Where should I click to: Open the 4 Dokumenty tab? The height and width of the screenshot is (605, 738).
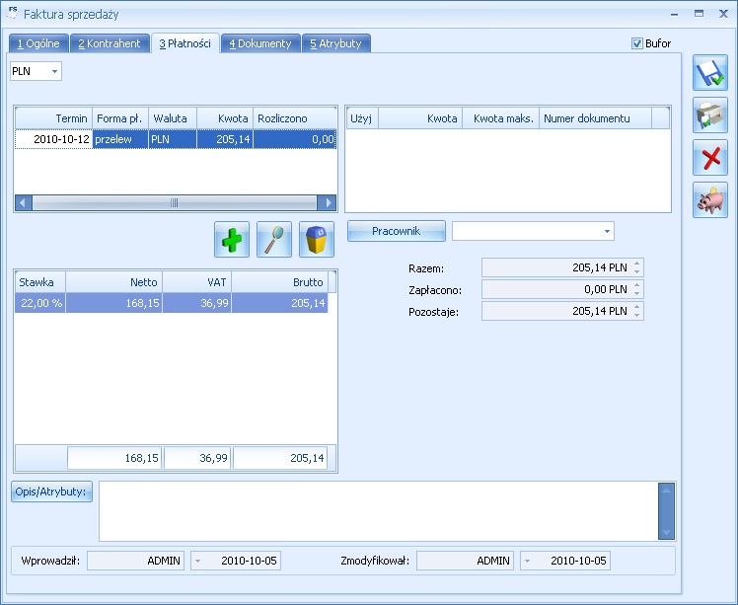(260, 43)
